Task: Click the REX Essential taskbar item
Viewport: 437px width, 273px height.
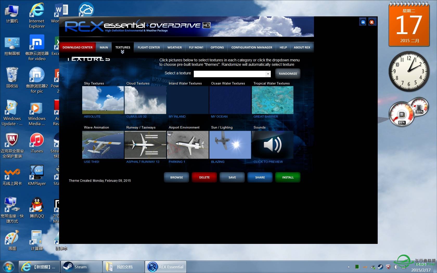Action: 166,267
